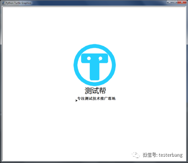The height and width of the screenshot is (163, 188).
Task: Click the Python Turtle Graphics title text
Action: [19, 3]
